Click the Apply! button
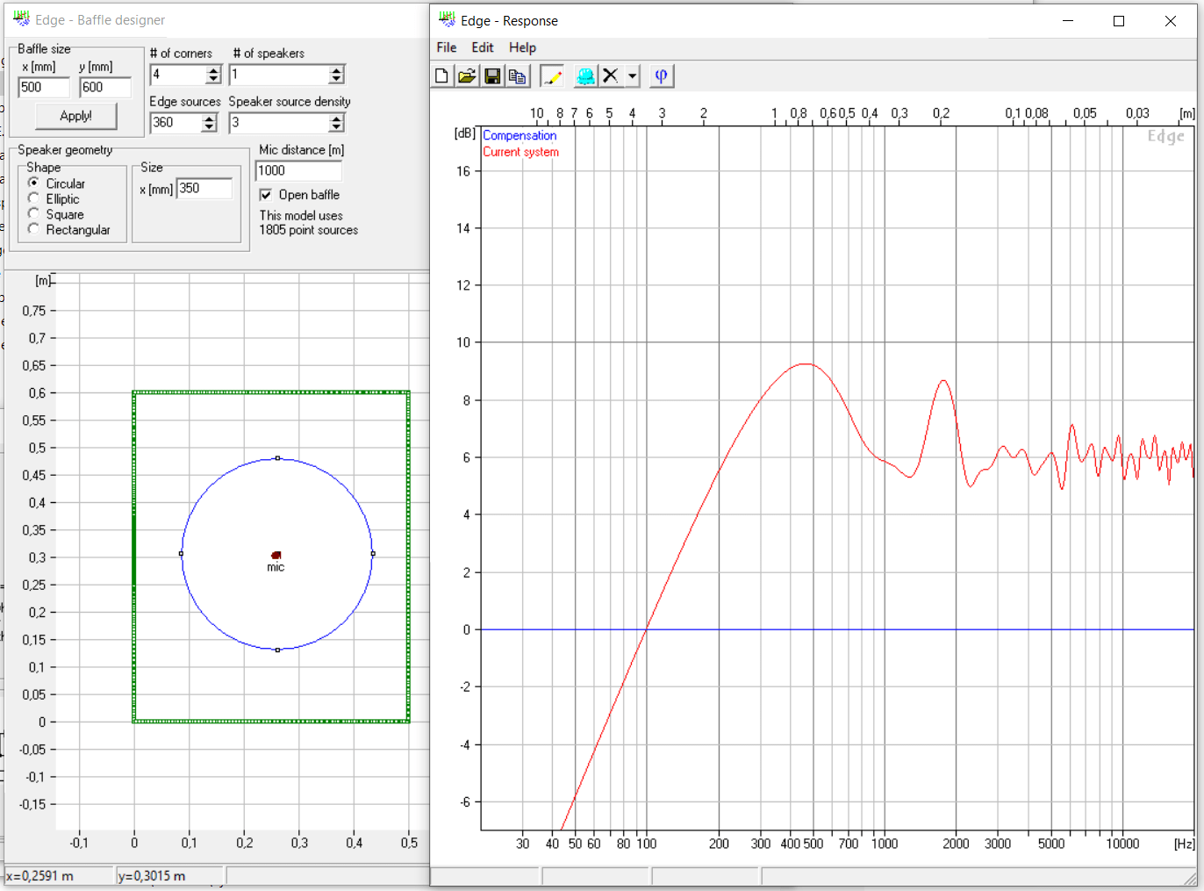Screen dimensions: 1204x891 click(x=76, y=116)
